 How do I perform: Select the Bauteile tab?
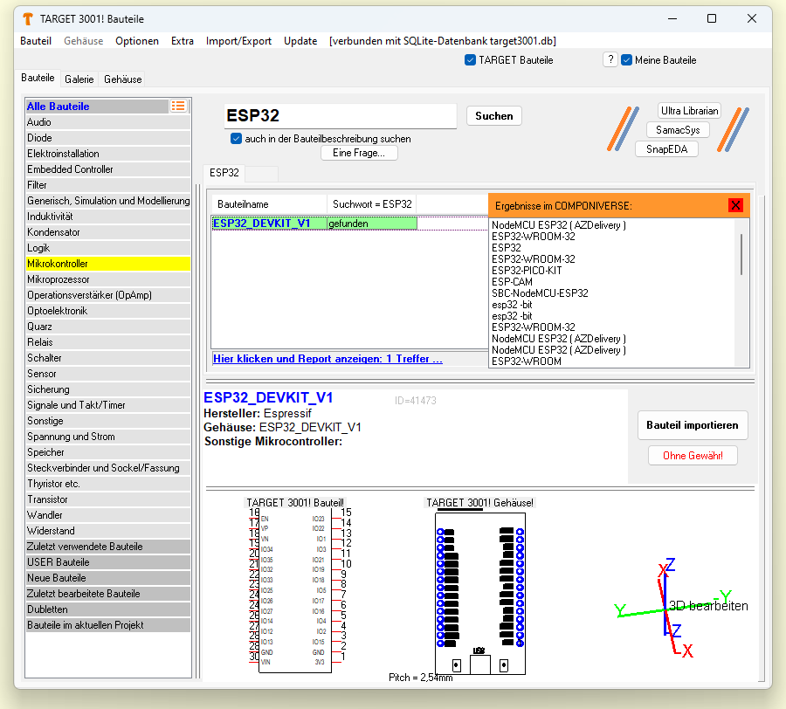pyautogui.click(x=38, y=78)
